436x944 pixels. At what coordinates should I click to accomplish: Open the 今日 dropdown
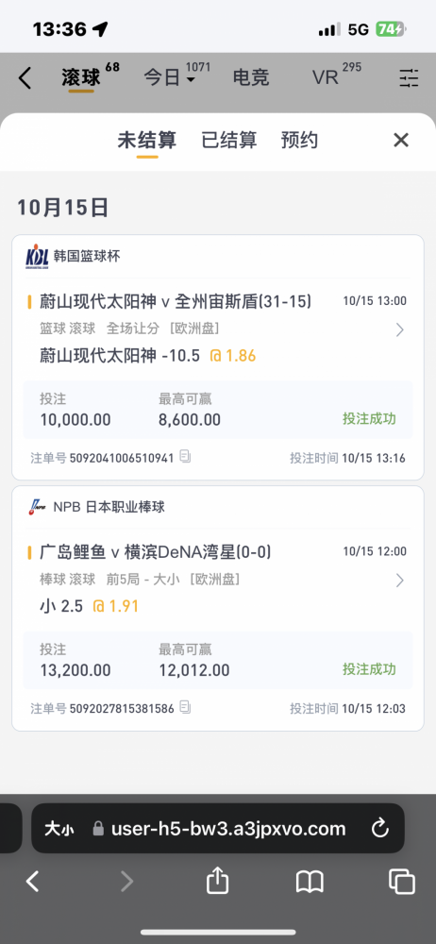tap(170, 78)
